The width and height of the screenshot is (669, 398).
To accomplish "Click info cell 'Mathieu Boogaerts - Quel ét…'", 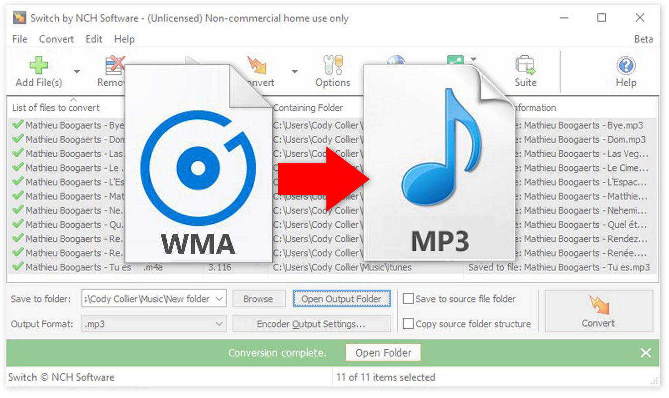I will pyautogui.click(x=585, y=224).
